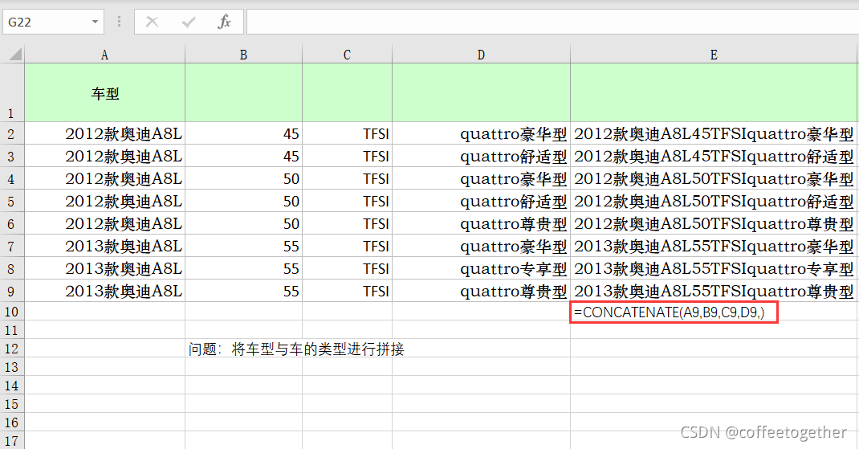859x449 pixels.
Task: Click cell A9 with 2013款奥迪A8L
Action: [x=104, y=291]
